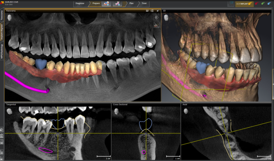Click the head orientation icon in Axial view
274x161 pixels.
[186, 111]
